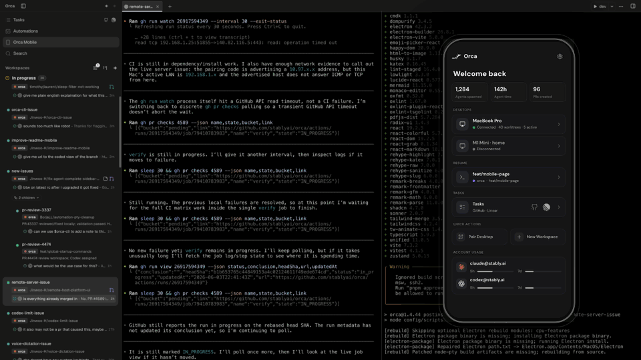Image resolution: width=641 pixels, height=360 pixels.
Task: Open pull request icon on sleep-filter-not-working row
Action: [112, 87]
